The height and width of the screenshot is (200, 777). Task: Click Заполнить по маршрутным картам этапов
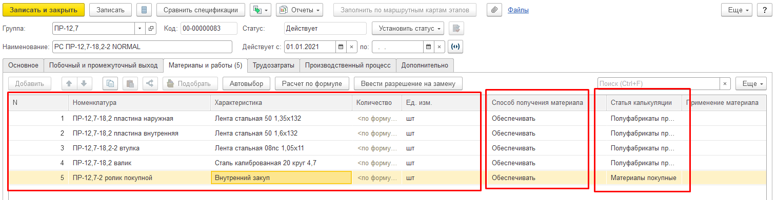click(x=405, y=10)
